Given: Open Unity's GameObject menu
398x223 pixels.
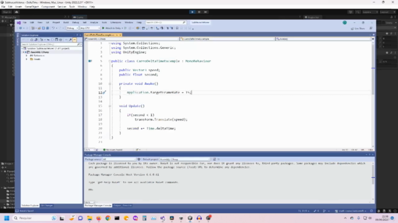Looking at the screenshot, I should (x=32, y=7).
